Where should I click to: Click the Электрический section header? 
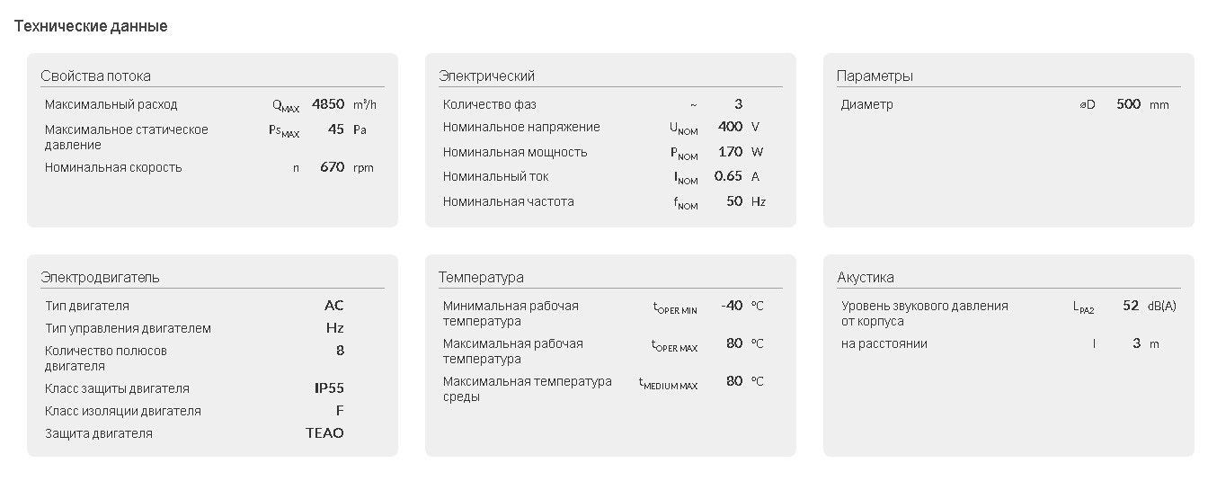[x=486, y=76]
